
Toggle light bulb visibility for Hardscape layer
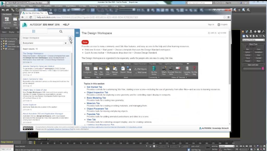point(4,44)
